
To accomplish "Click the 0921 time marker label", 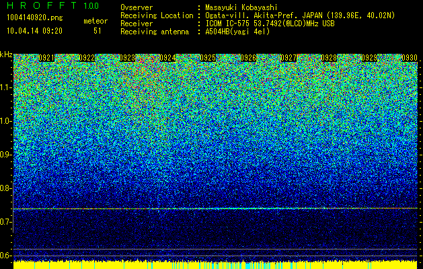I will pos(46,58).
